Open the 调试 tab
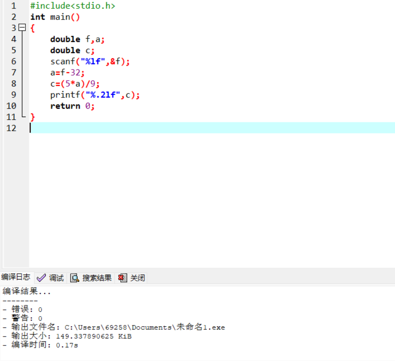395x361 pixels. [x=50, y=278]
